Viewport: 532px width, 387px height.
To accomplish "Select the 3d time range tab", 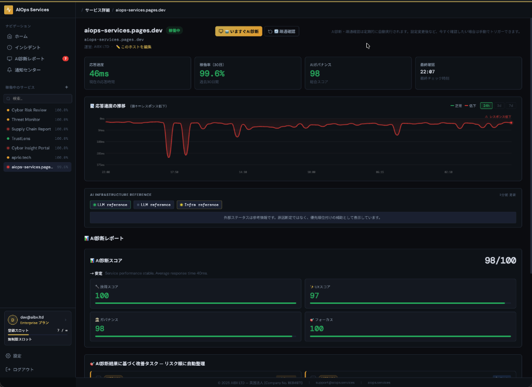I will (499, 105).
